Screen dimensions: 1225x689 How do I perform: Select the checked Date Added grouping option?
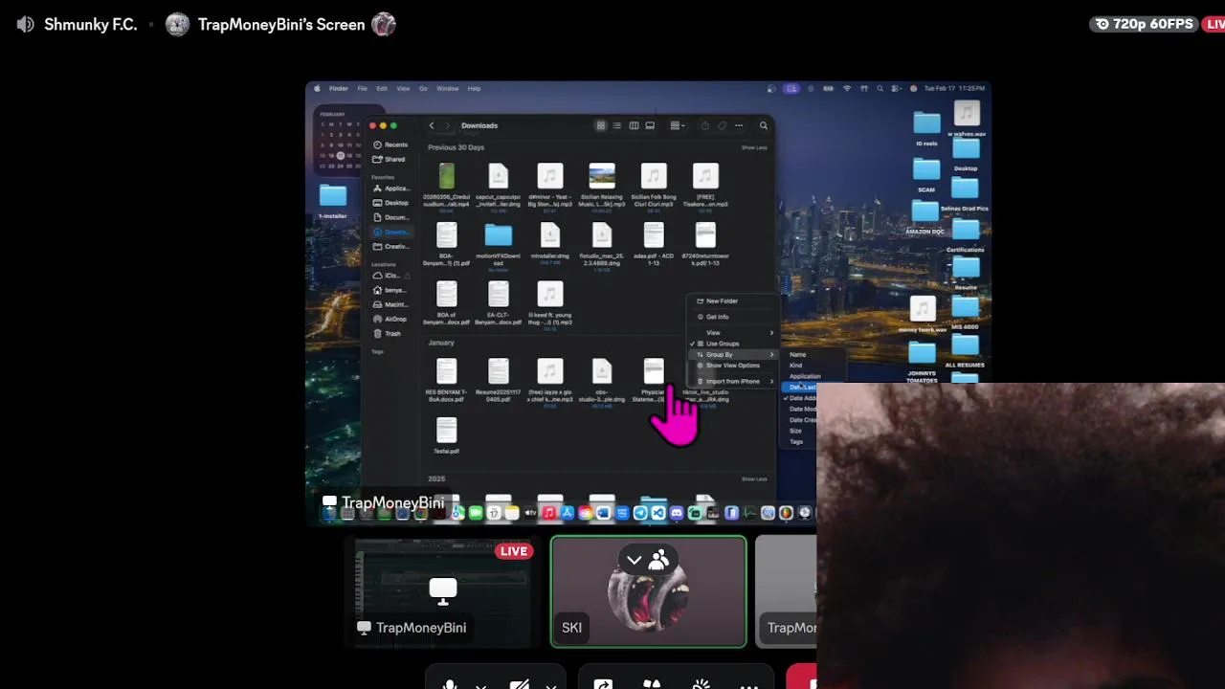(x=801, y=398)
